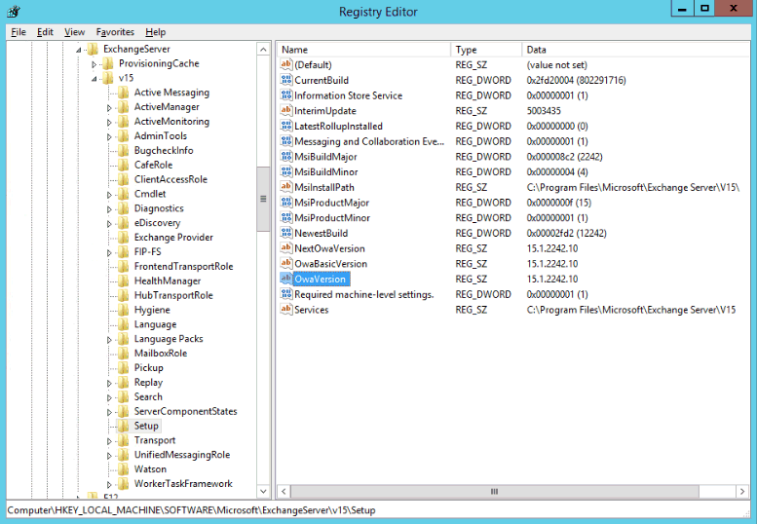Open the View menu

(74, 32)
